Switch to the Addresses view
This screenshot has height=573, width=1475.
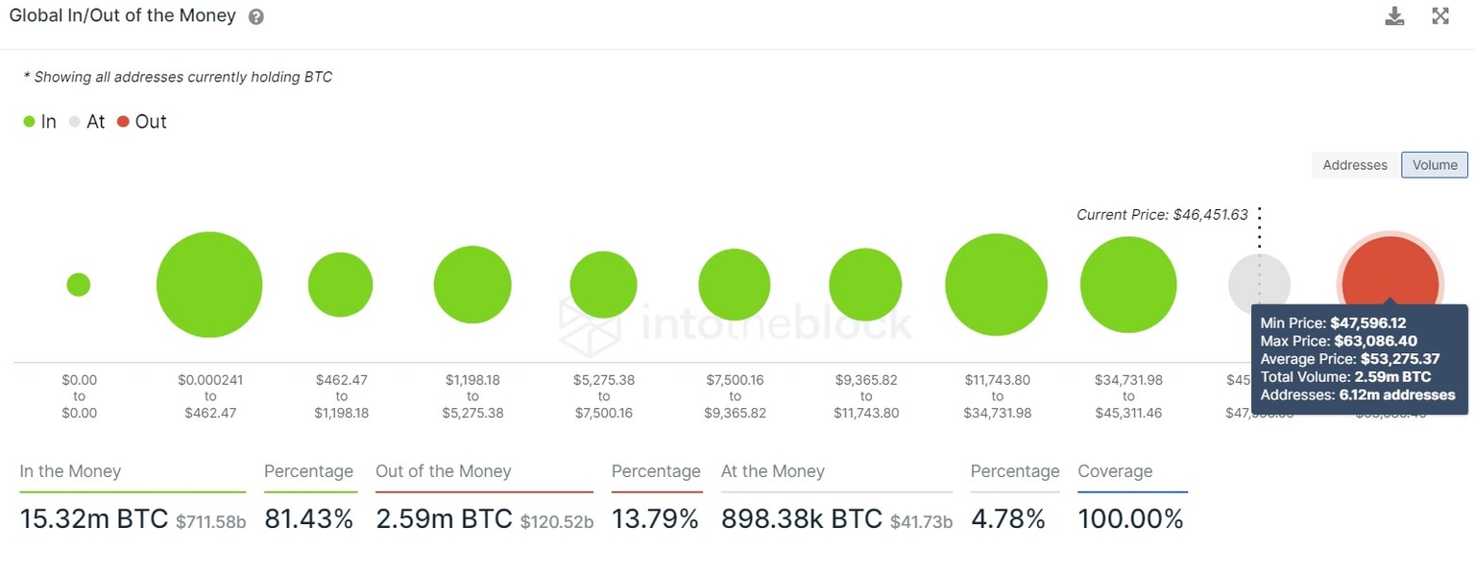(x=1354, y=164)
